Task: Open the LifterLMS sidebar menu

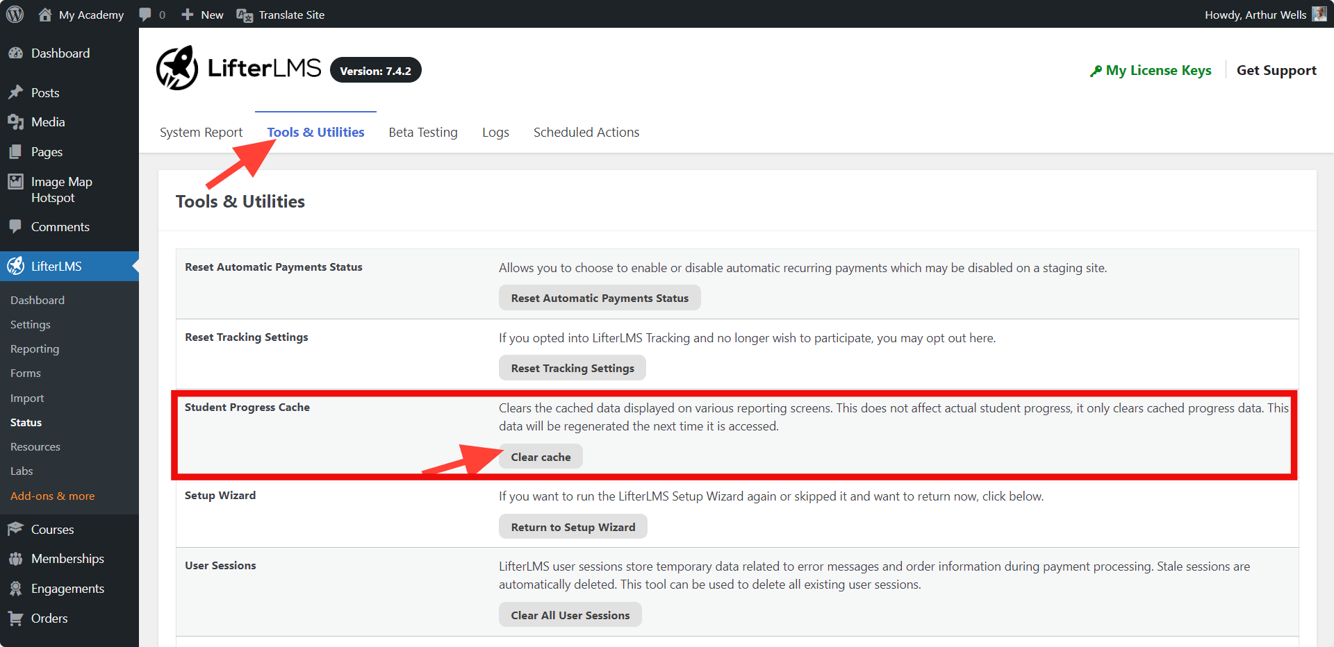Action: [x=56, y=266]
